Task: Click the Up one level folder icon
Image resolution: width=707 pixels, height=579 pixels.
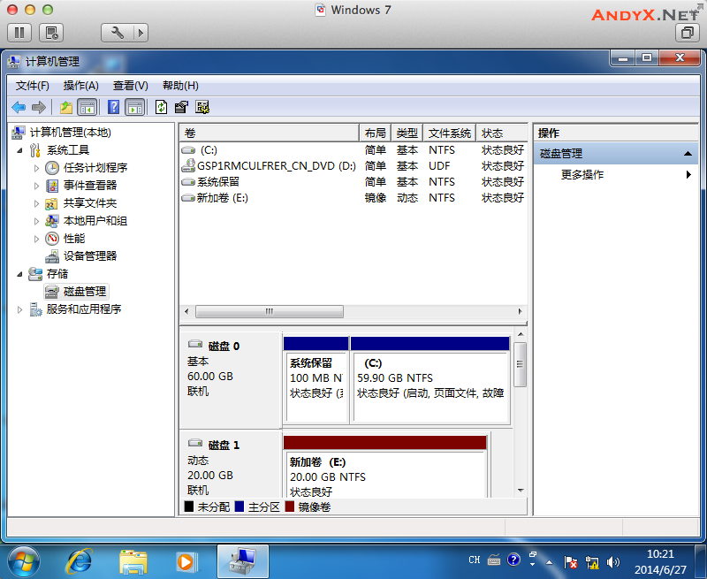Action: (x=66, y=107)
